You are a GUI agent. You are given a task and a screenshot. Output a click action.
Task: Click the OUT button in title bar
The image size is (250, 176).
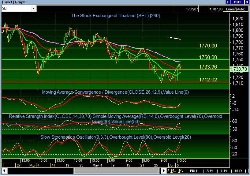click(x=237, y=2)
